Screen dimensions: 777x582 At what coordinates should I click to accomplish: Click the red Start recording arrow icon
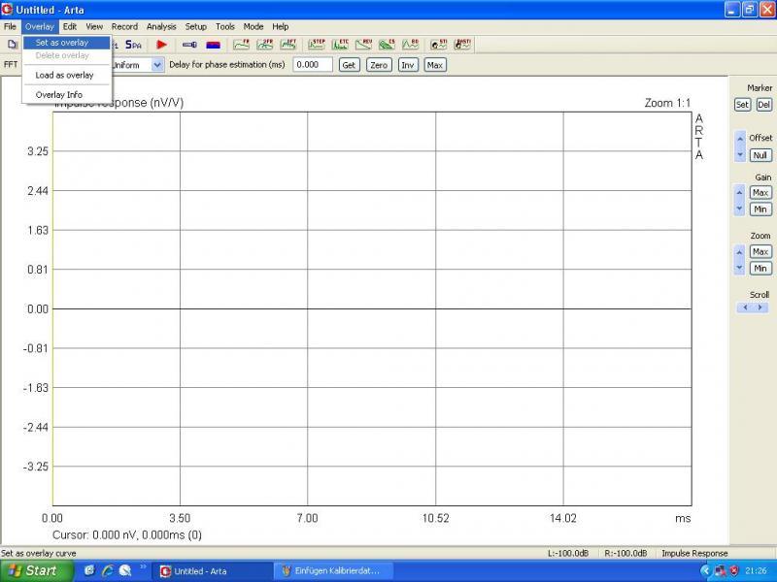162,45
